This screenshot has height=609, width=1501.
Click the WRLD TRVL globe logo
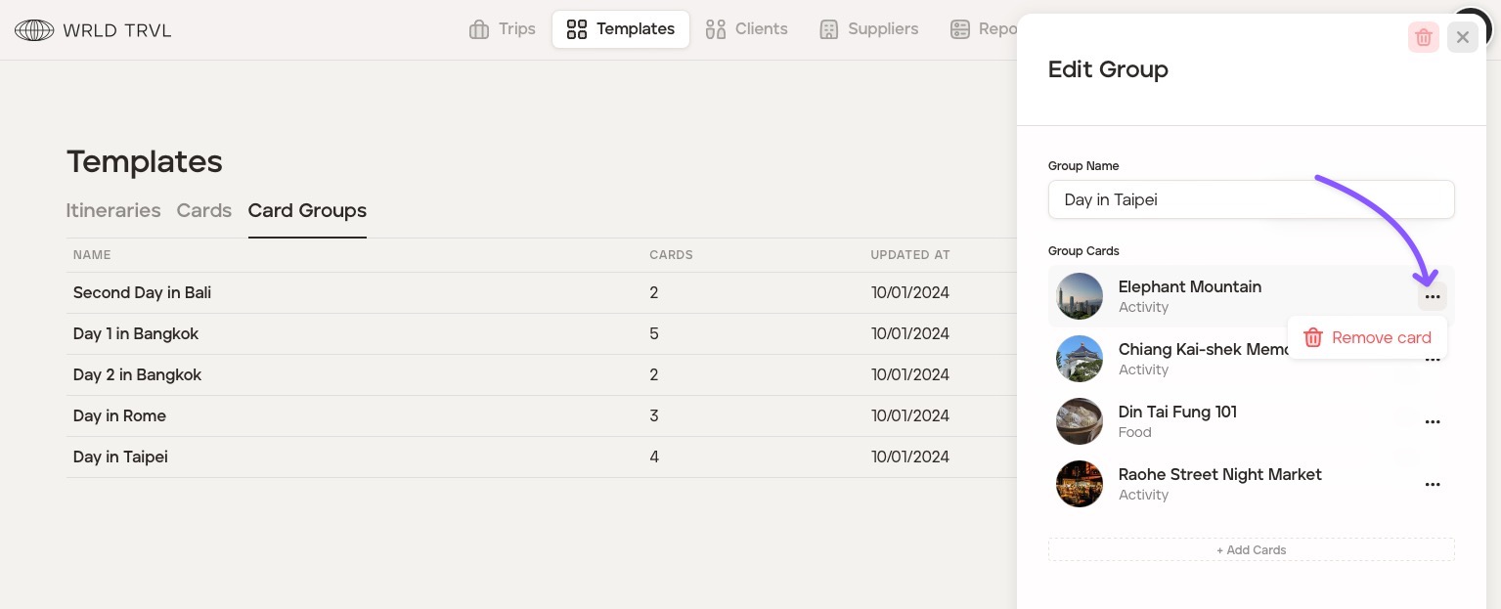34,30
